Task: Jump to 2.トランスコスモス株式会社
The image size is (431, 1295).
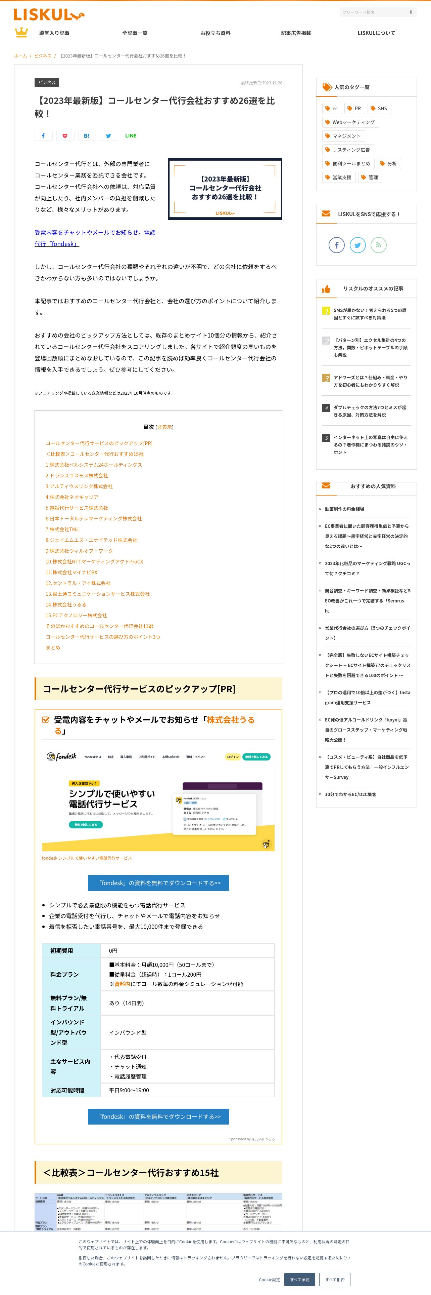Action: point(77,476)
